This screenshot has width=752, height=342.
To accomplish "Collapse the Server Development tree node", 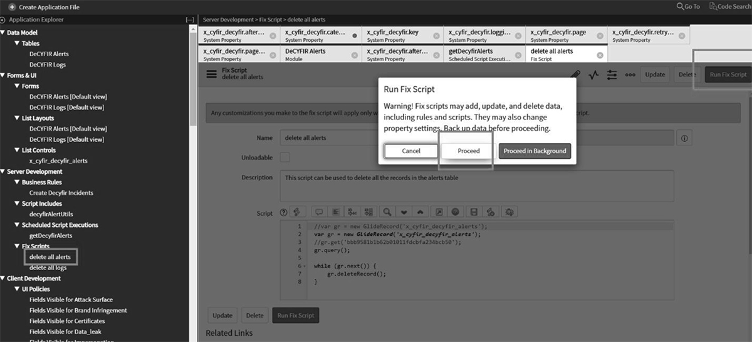I will 3,171.
